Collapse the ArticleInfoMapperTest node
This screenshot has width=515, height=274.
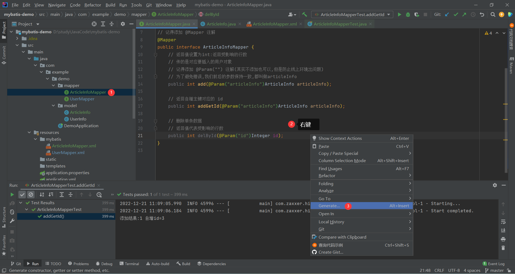pyautogui.click(x=27, y=209)
